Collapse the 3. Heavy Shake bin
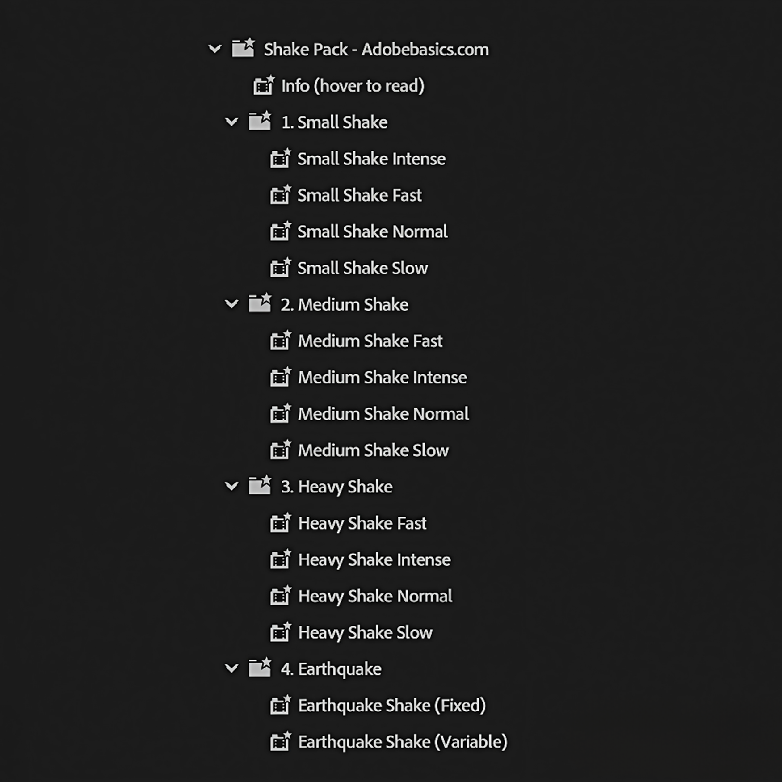This screenshot has width=782, height=782. pyautogui.click(x=231, y=486)
